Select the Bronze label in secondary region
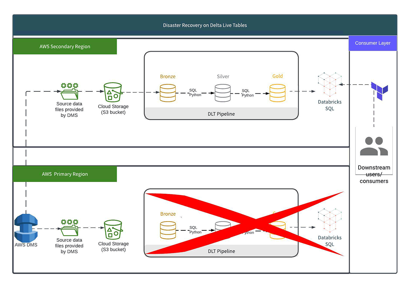This screenshot has height=289, width=409. click(168, 76)
